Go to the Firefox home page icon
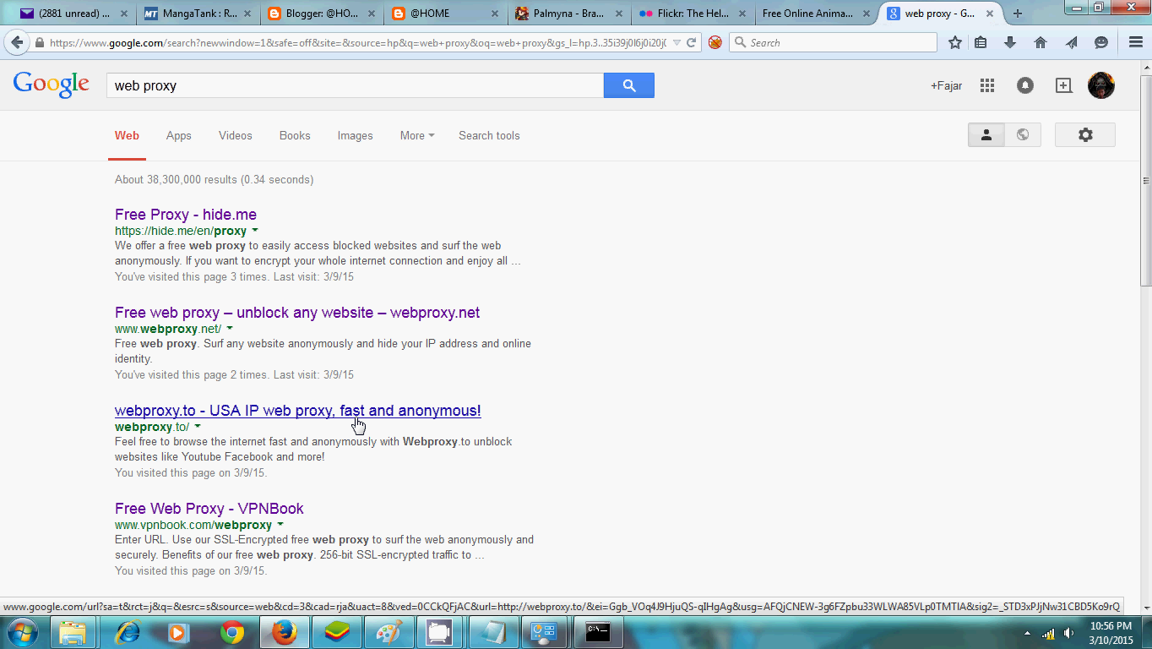1152x649 pixels. tap(1041, 42)
